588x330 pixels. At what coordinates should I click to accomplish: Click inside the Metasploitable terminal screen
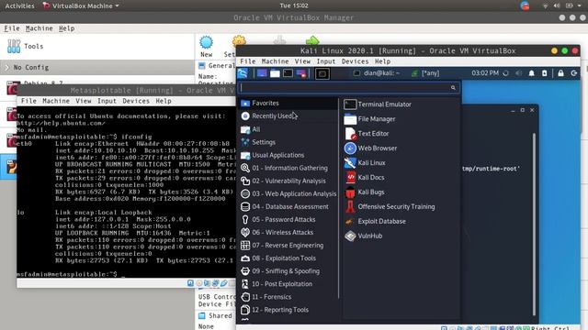[x=126, y=192]
